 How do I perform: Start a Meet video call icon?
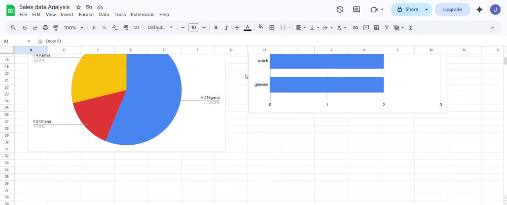[374, 10]
